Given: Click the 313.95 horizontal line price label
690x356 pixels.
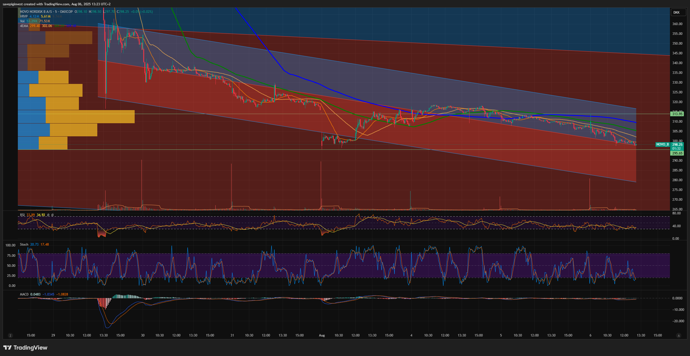Looking at the screenshot, I should [677, 114].
